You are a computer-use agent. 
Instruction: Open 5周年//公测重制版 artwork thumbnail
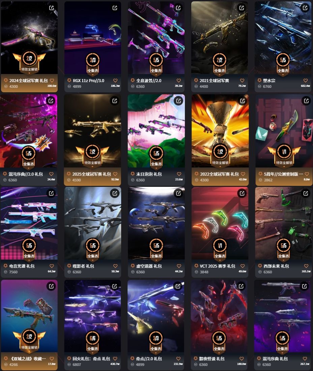pos(284,131)
